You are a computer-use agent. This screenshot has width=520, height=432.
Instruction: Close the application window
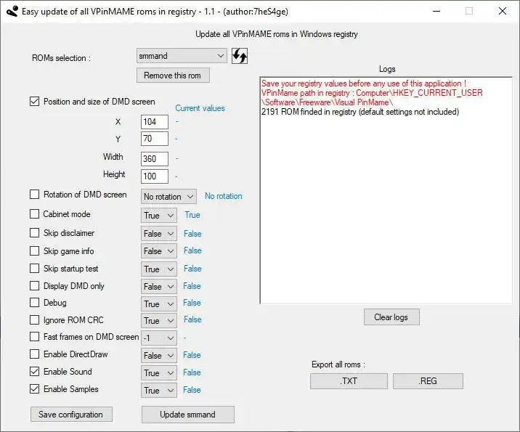pos(503,12)
